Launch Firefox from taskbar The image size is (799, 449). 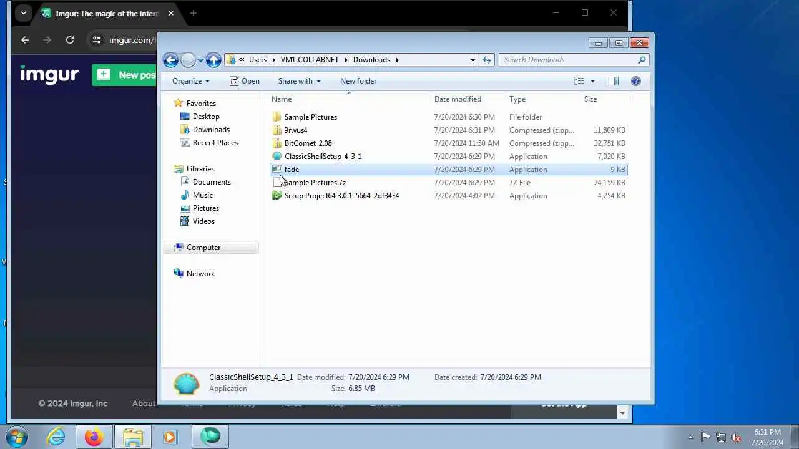[94, 437]
